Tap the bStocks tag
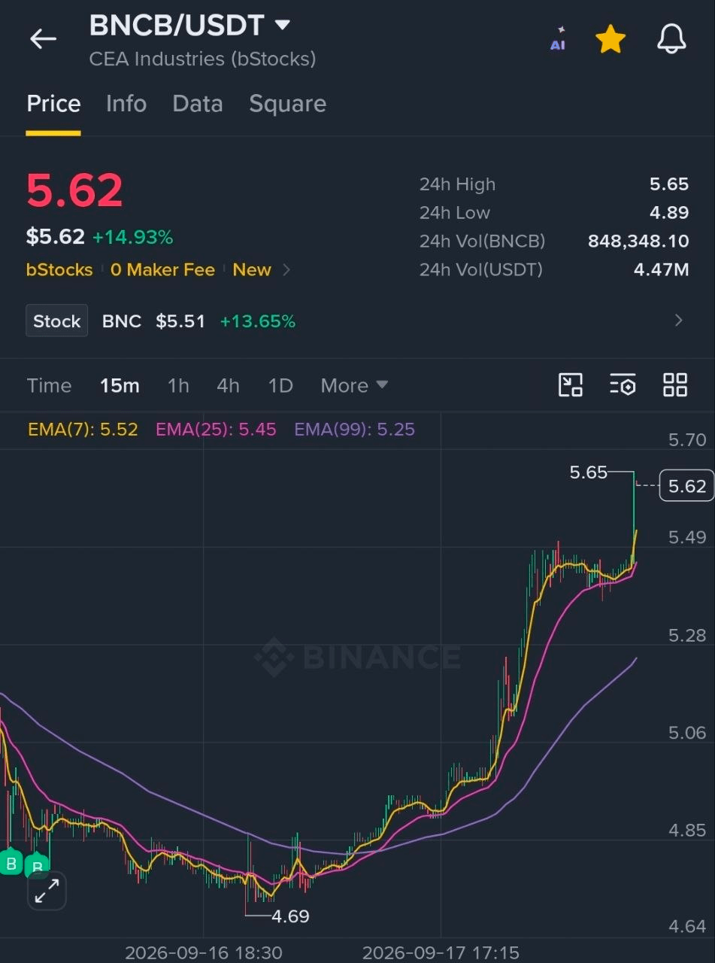Viewport: 715px width, 963px height. point(59,269)
